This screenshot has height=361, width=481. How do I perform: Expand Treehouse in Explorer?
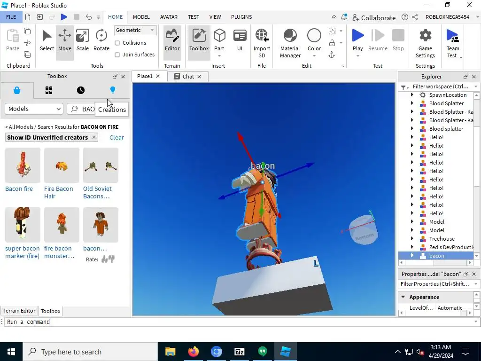[x=412, y=238]
